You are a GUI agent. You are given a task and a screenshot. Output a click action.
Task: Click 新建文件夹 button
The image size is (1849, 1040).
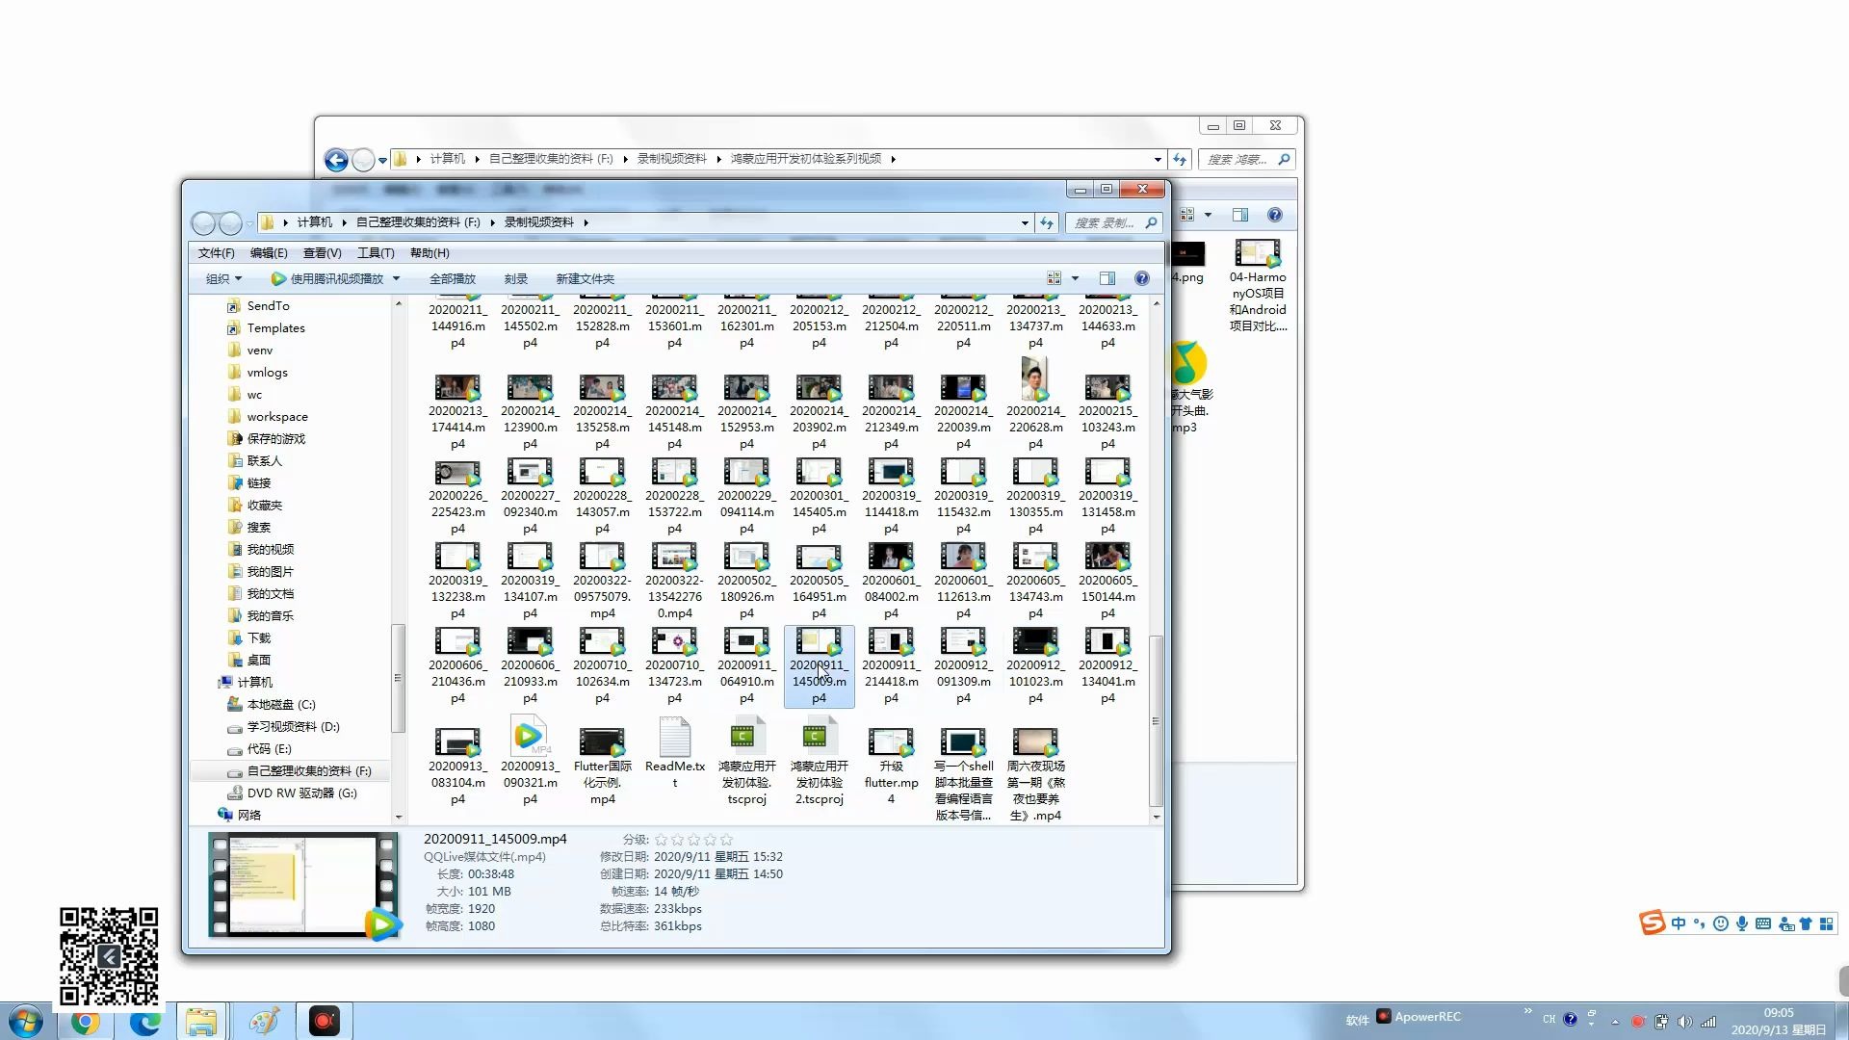tap(585, 278)
